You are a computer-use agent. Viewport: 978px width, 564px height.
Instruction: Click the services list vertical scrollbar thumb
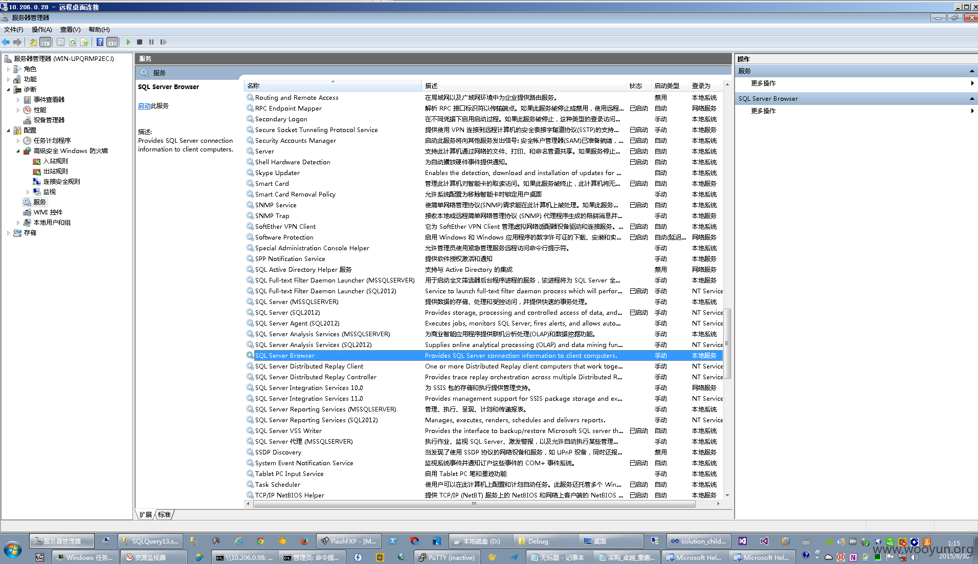727,343
